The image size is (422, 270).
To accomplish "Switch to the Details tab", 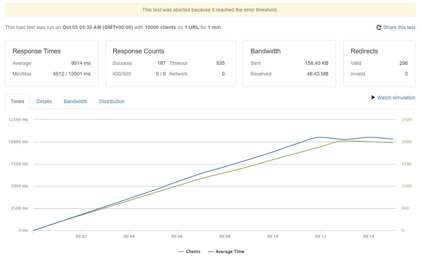I will [x=44, y=101].
